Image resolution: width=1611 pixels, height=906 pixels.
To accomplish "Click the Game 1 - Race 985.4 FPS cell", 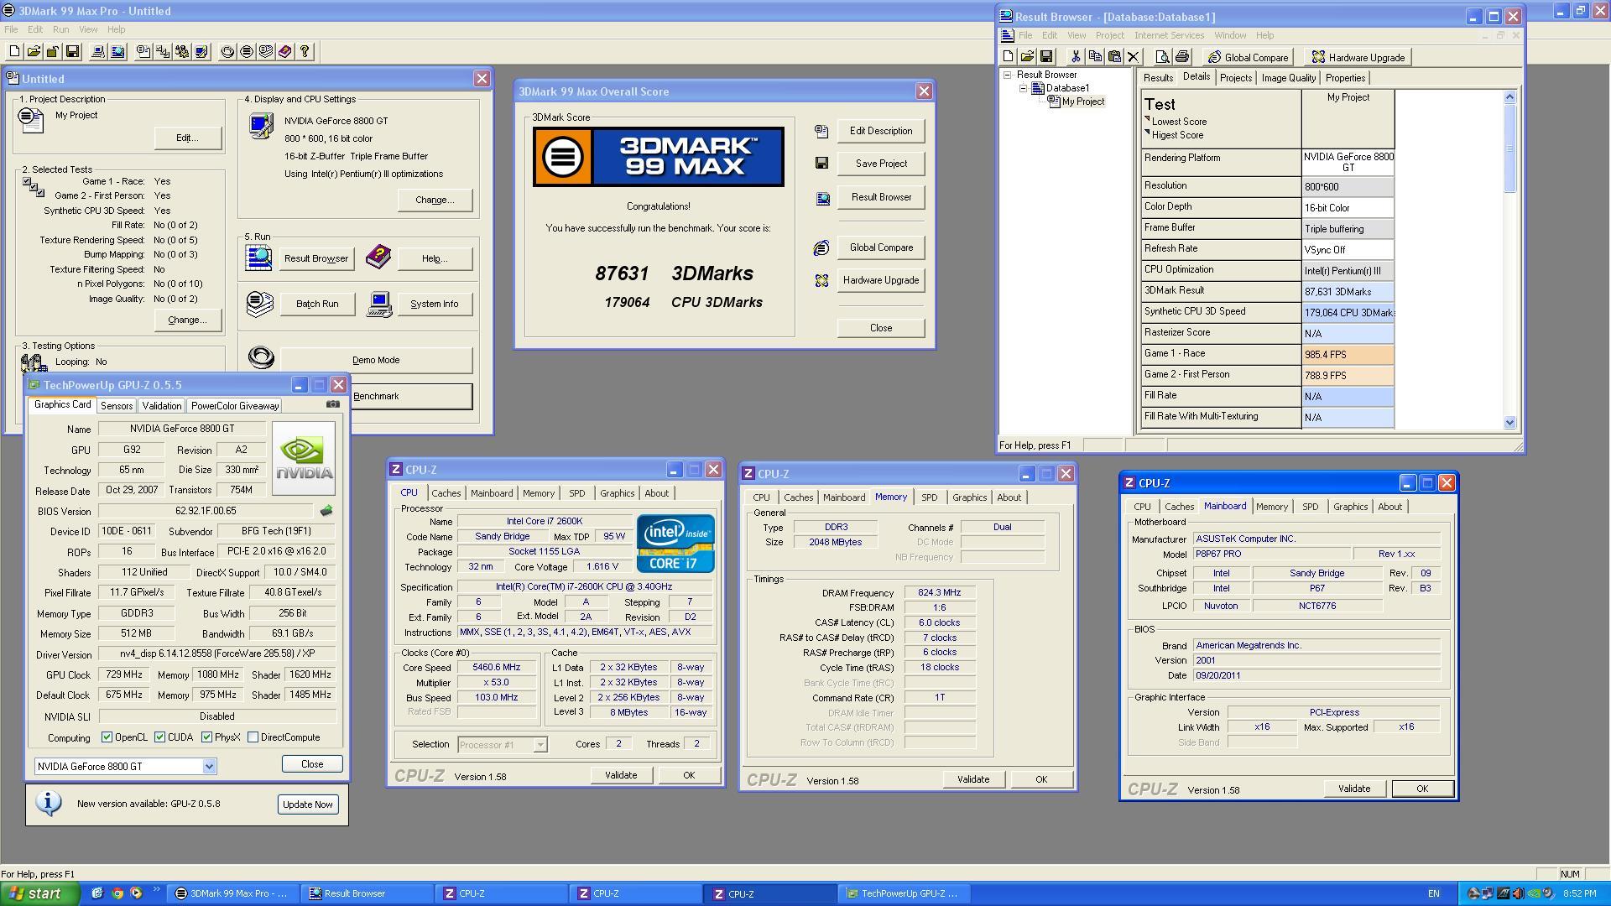I will click(x=1348, y=355).
